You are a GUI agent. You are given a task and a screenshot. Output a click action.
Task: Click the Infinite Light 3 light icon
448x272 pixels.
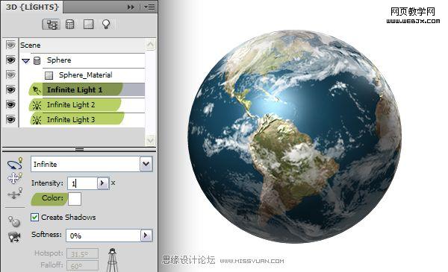click(37, 120)
